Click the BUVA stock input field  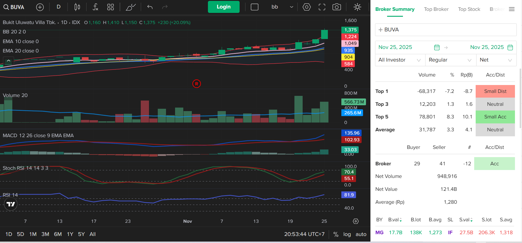[446, 30]
